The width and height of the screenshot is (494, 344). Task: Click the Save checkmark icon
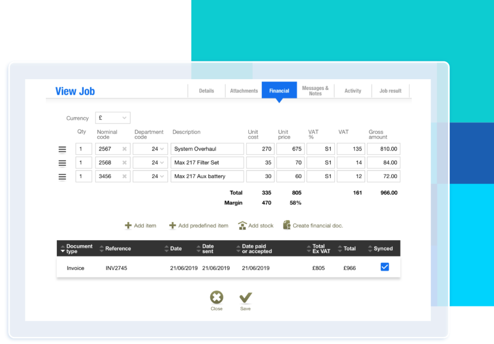point(245,297)
